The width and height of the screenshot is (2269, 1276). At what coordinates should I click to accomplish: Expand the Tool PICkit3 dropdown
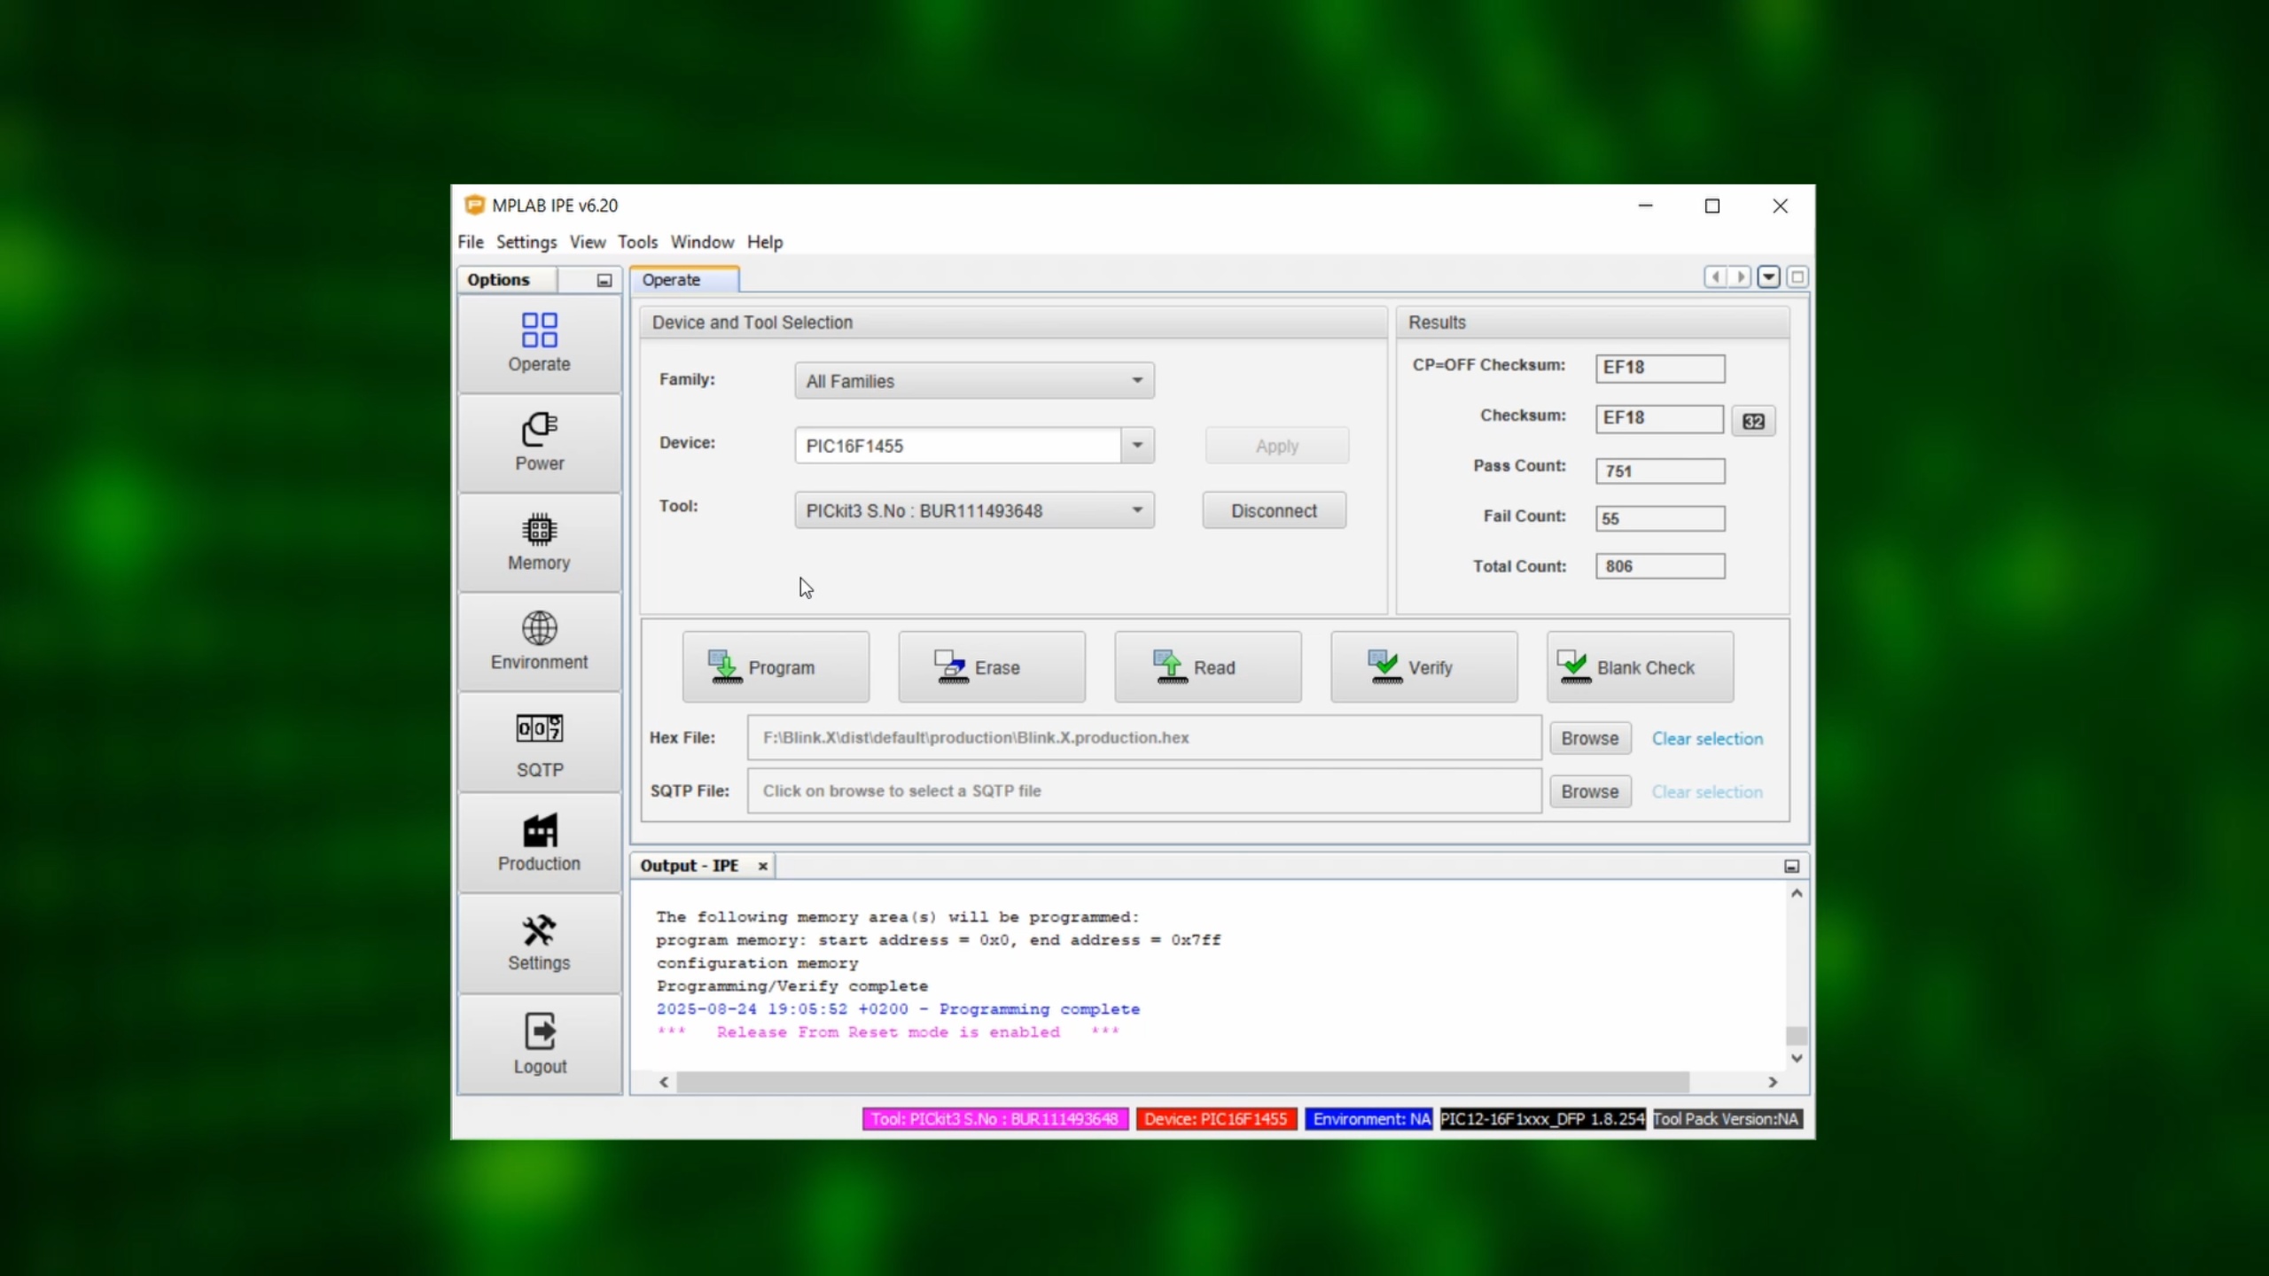click(1137, 510)
